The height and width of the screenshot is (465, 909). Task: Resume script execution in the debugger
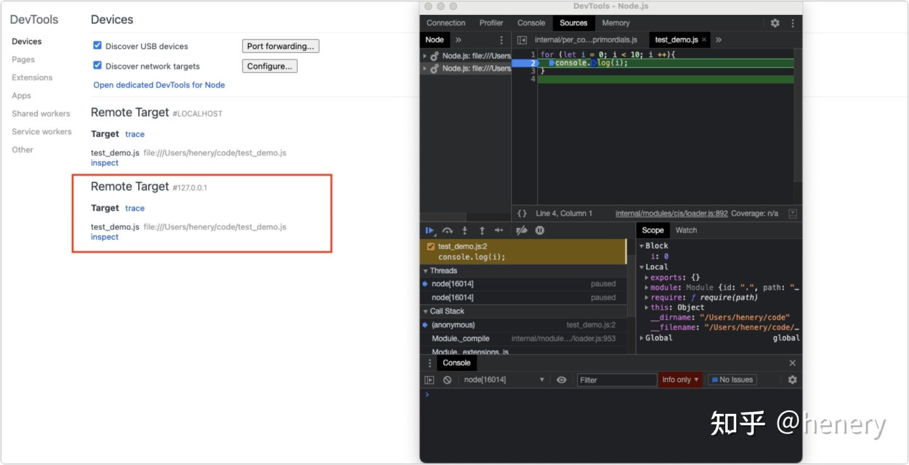pos(431,230)
